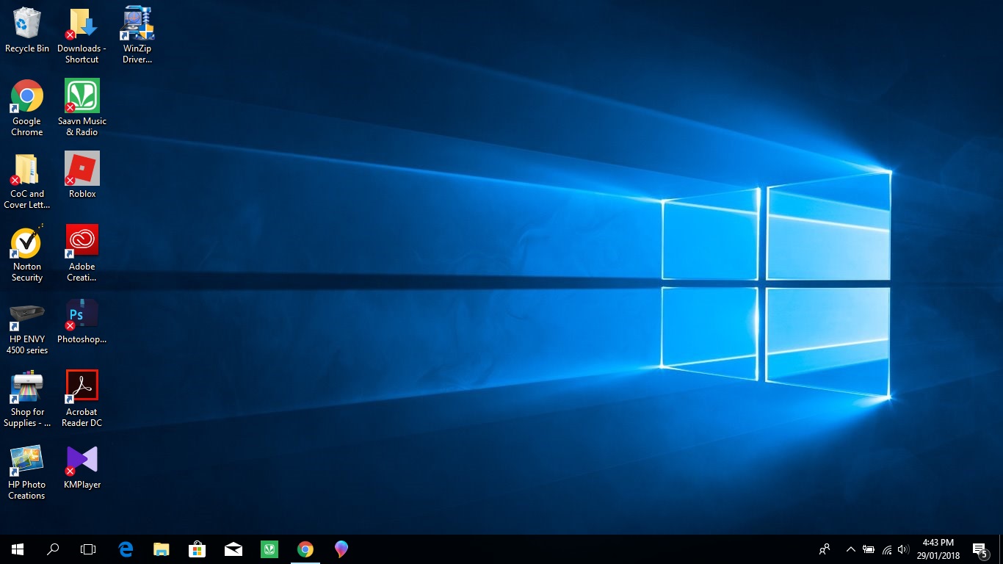Open Wi-Fi network flyout

coord(886,549)
